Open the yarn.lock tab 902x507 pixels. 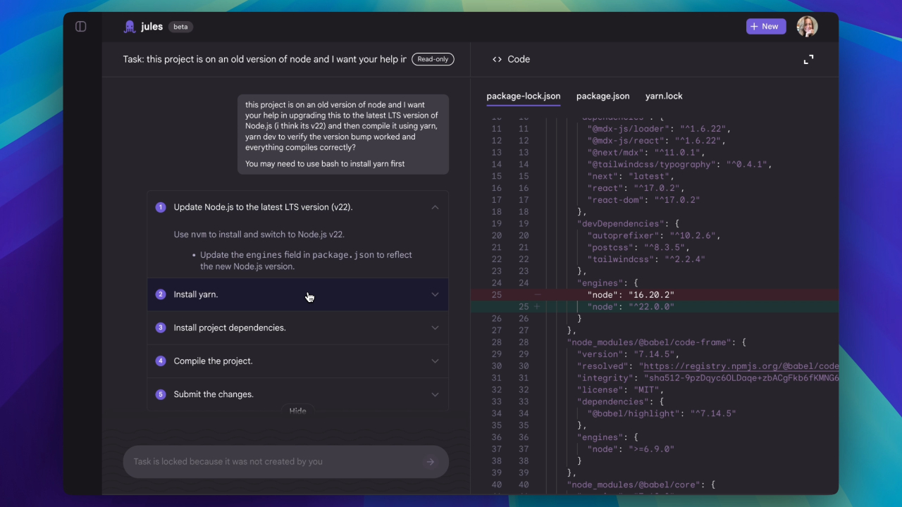[x=664, y=96]
